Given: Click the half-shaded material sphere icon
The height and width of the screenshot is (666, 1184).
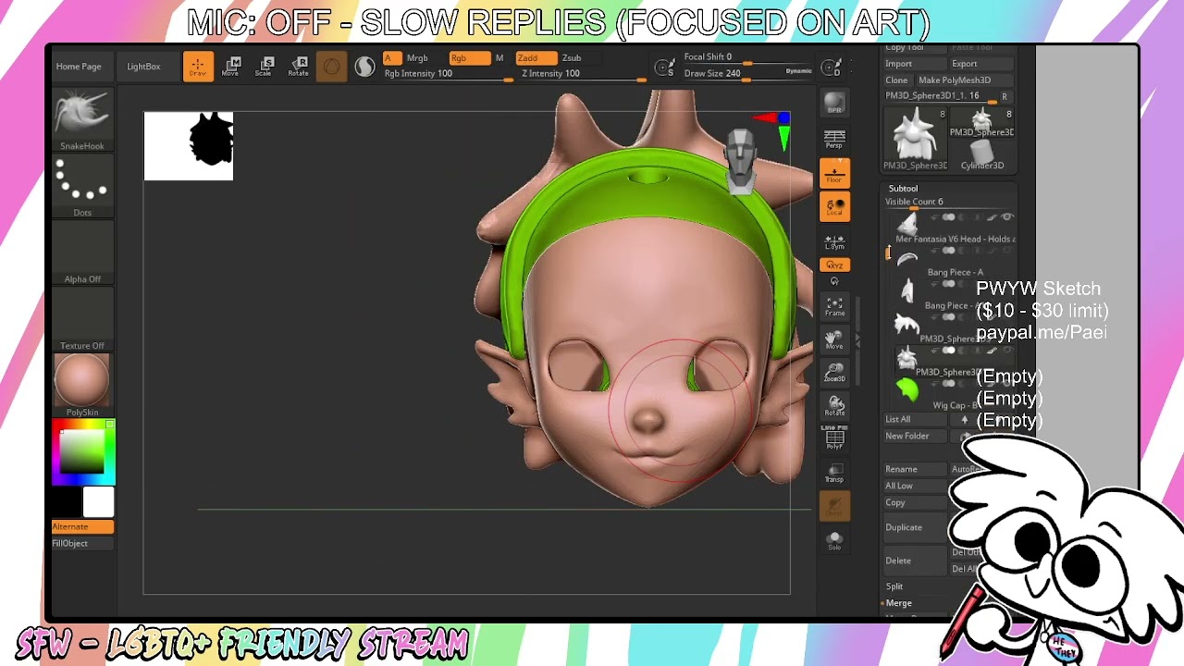Looking at the screenshot, I should tap(364, 67).
